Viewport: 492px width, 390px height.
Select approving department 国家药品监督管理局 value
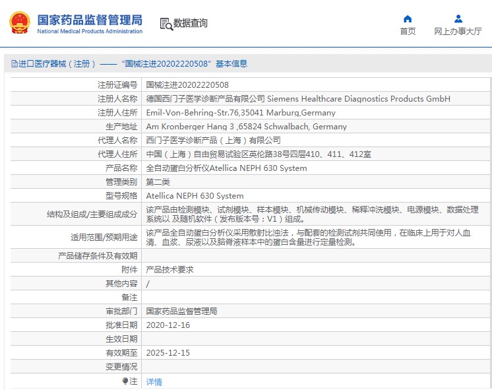181,311
